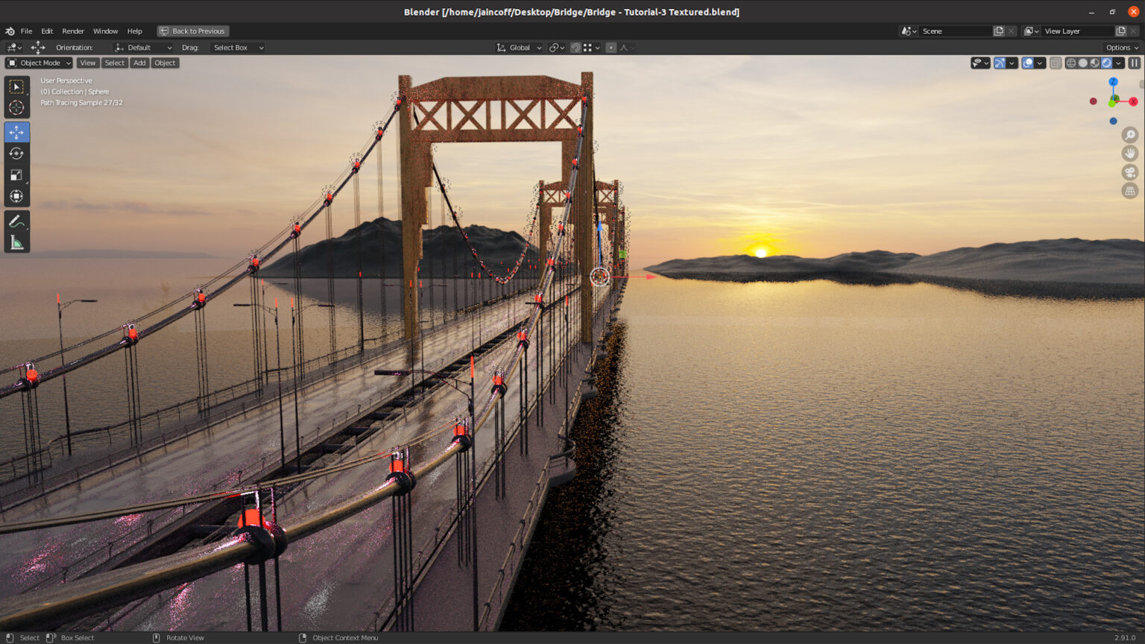The image size is (1145, 644).
Task: Switch to Wireframe viewport shading
Action: click(x=1070, y=63)
